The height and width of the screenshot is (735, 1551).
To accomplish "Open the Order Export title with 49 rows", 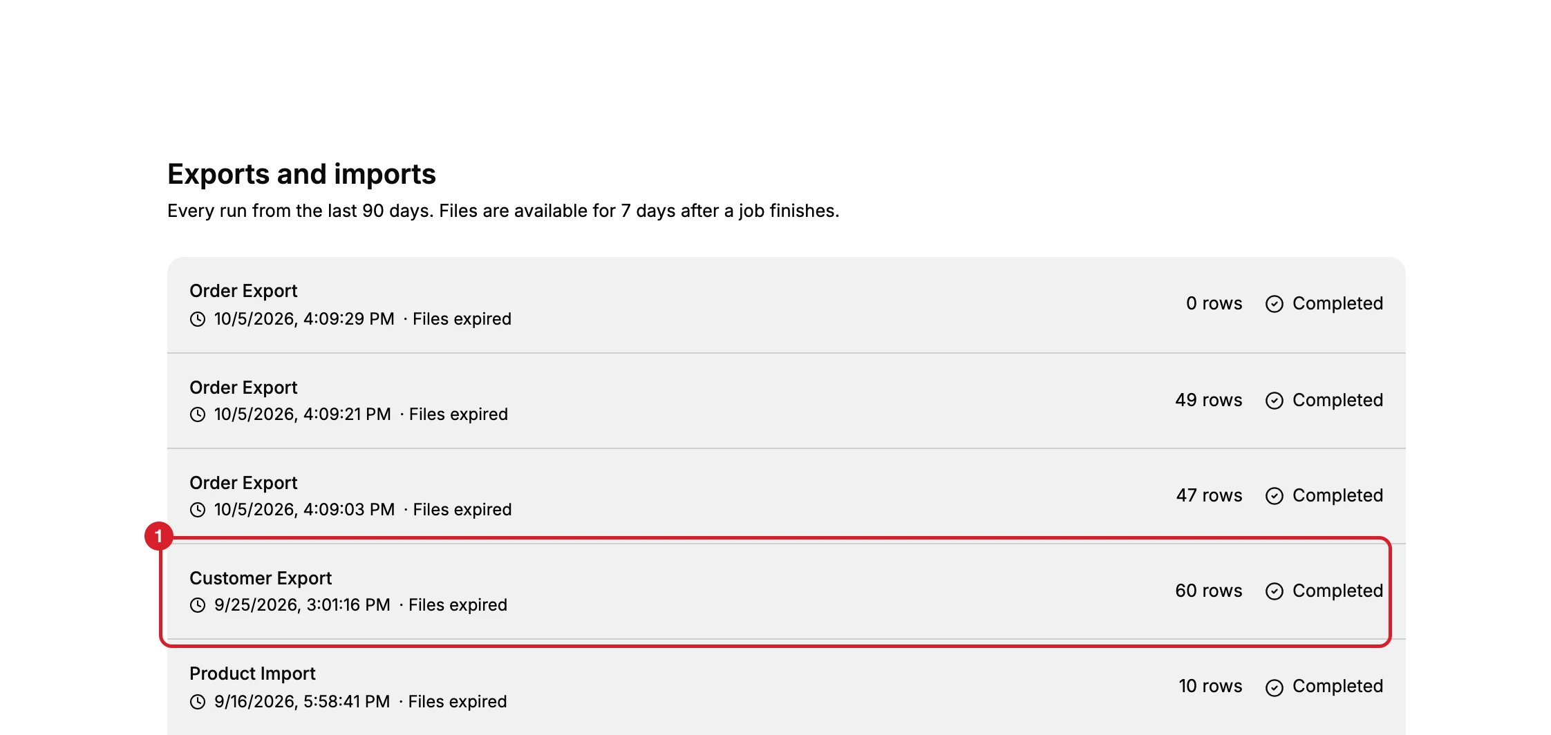I will click(243, 388).
